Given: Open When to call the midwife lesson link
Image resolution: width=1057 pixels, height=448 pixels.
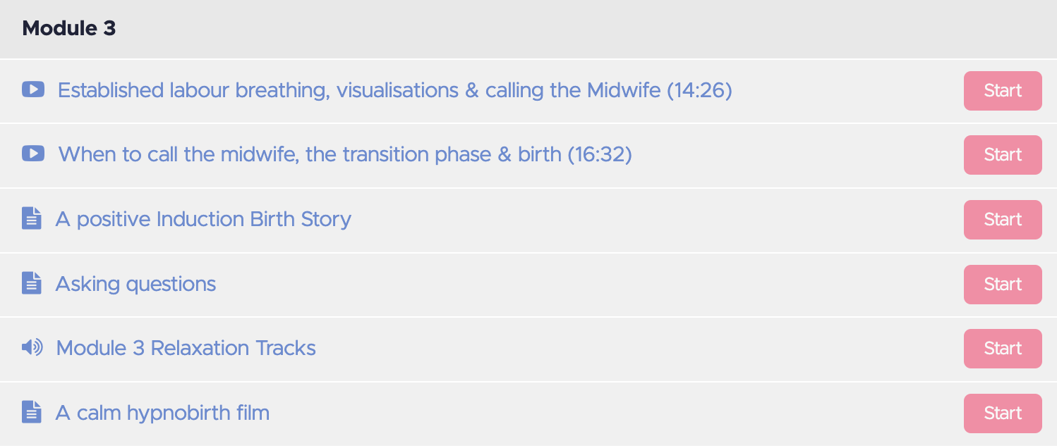Looking at the screenshot, I should [345, 154].
